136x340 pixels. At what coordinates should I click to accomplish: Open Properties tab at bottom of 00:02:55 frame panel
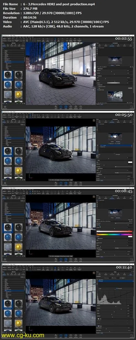coord(98,104)
